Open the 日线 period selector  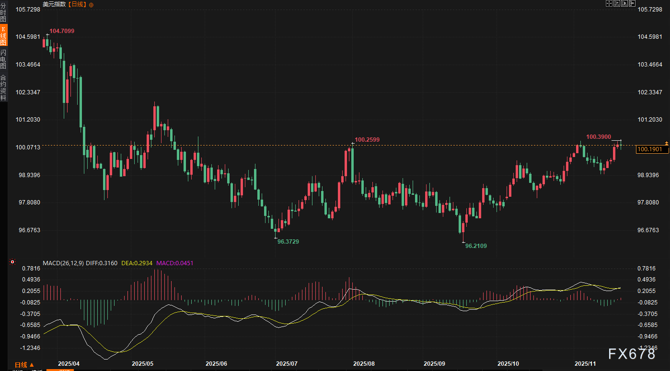24,365
